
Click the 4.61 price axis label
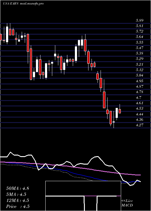(x=140, y=103)
